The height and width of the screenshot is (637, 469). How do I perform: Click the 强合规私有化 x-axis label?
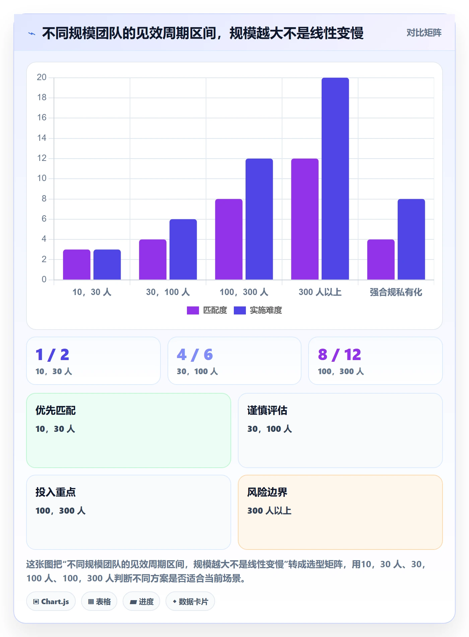[x=396, y=292]
